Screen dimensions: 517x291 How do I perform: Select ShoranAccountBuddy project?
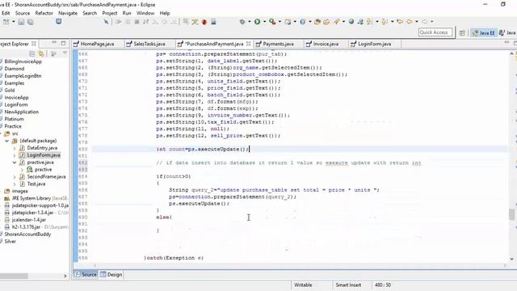pos(27,234)
